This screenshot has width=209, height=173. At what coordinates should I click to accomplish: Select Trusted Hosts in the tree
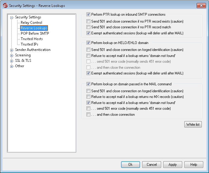pos(32,39)
